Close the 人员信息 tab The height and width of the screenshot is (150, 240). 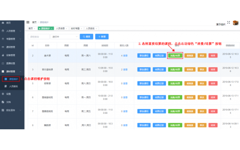click(66, 28)
